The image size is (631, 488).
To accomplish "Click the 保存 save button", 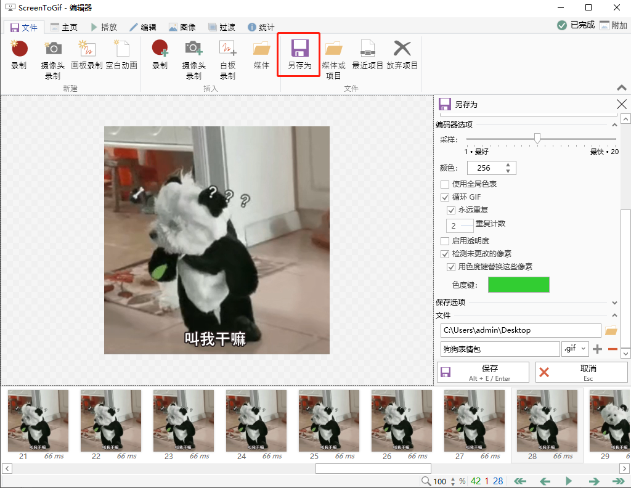I will point(482,372).
